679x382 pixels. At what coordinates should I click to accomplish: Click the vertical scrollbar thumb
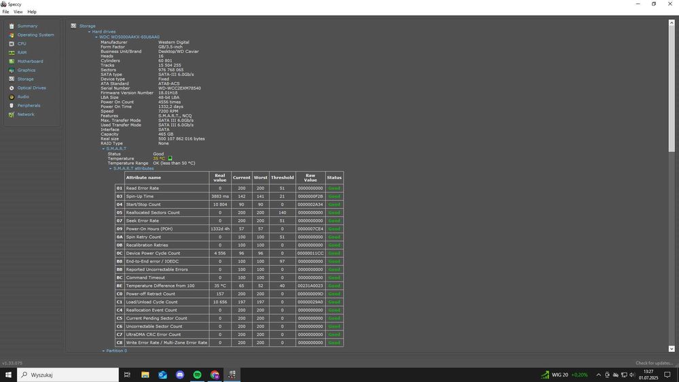click(x=672, y=89)
